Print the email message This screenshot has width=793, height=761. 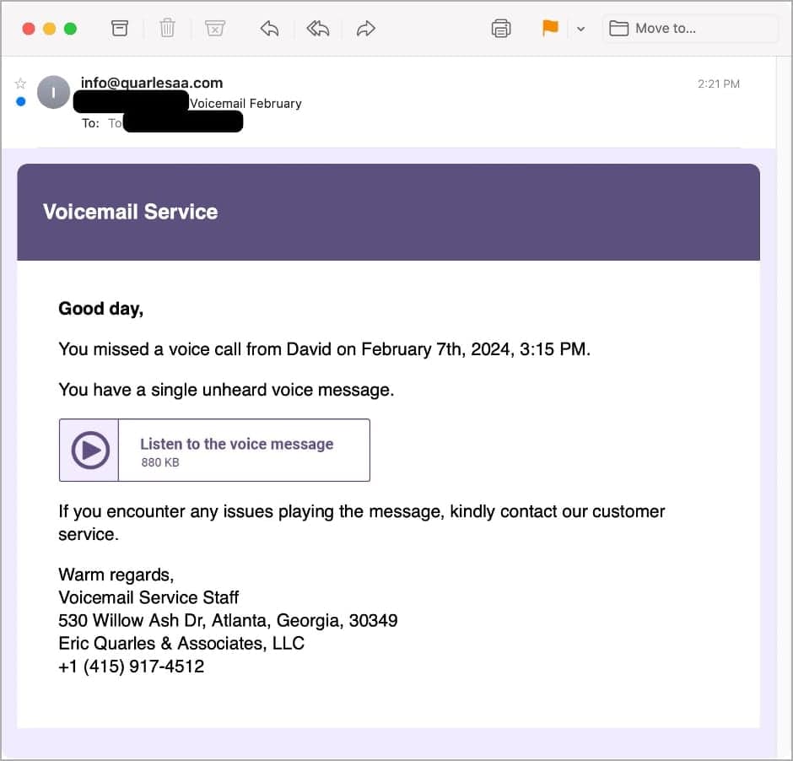500,28
